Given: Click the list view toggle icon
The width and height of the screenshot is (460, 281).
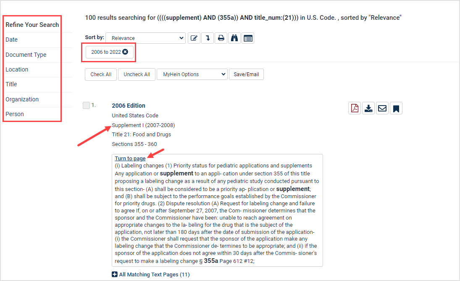Looking at the screenshot, I should click(248, 38).
